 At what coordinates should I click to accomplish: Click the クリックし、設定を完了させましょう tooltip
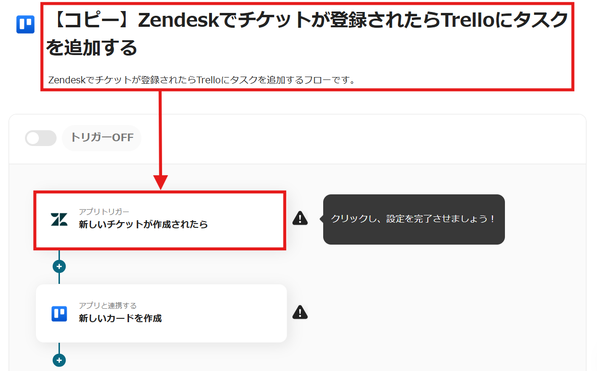[414, 219]
